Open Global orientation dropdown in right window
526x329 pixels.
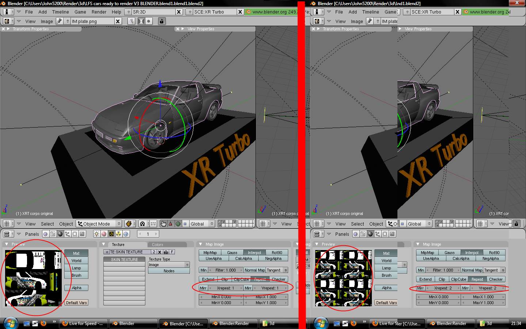click(419, 224)
